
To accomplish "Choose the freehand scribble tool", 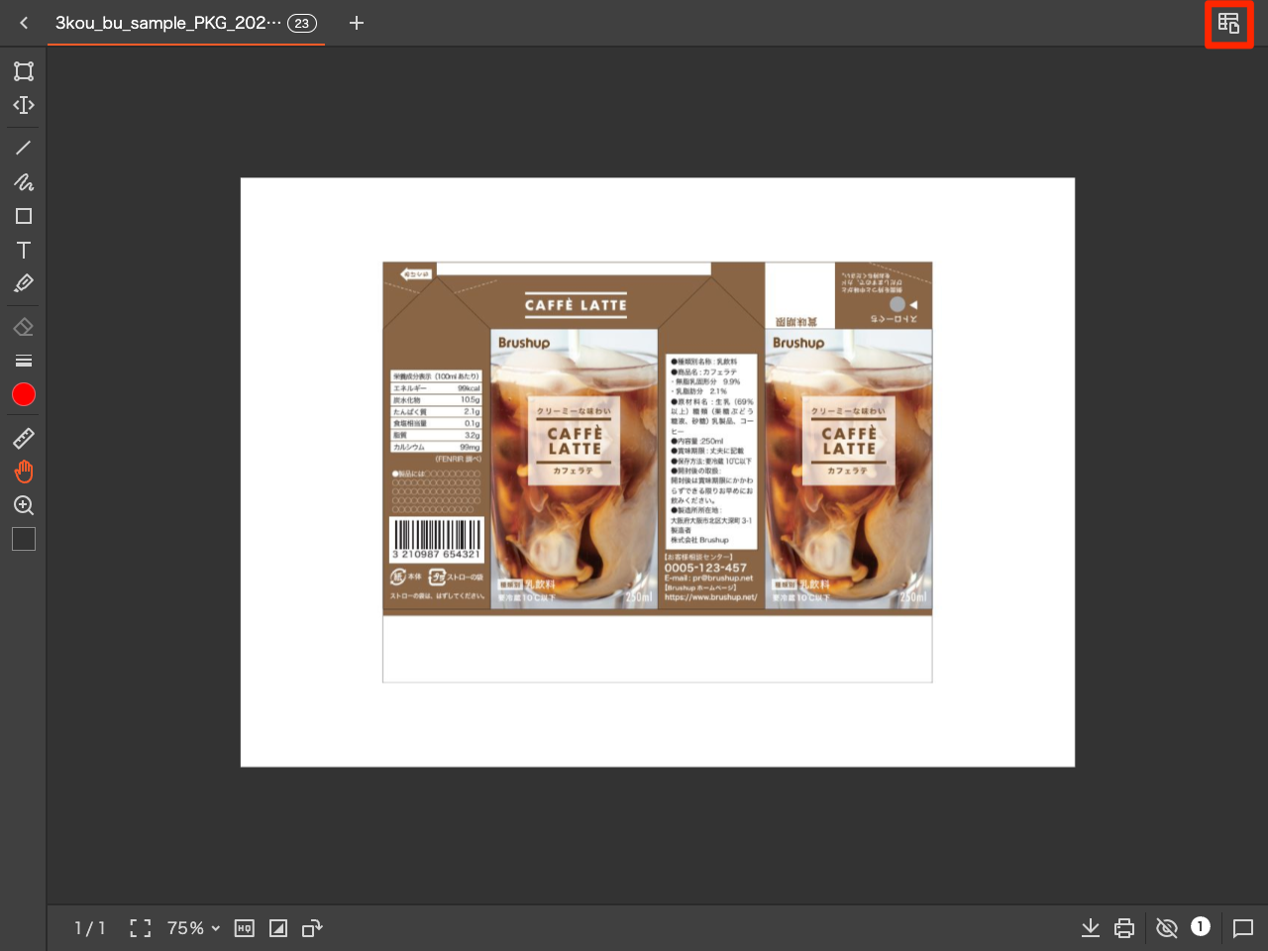I will coord(24,182).
